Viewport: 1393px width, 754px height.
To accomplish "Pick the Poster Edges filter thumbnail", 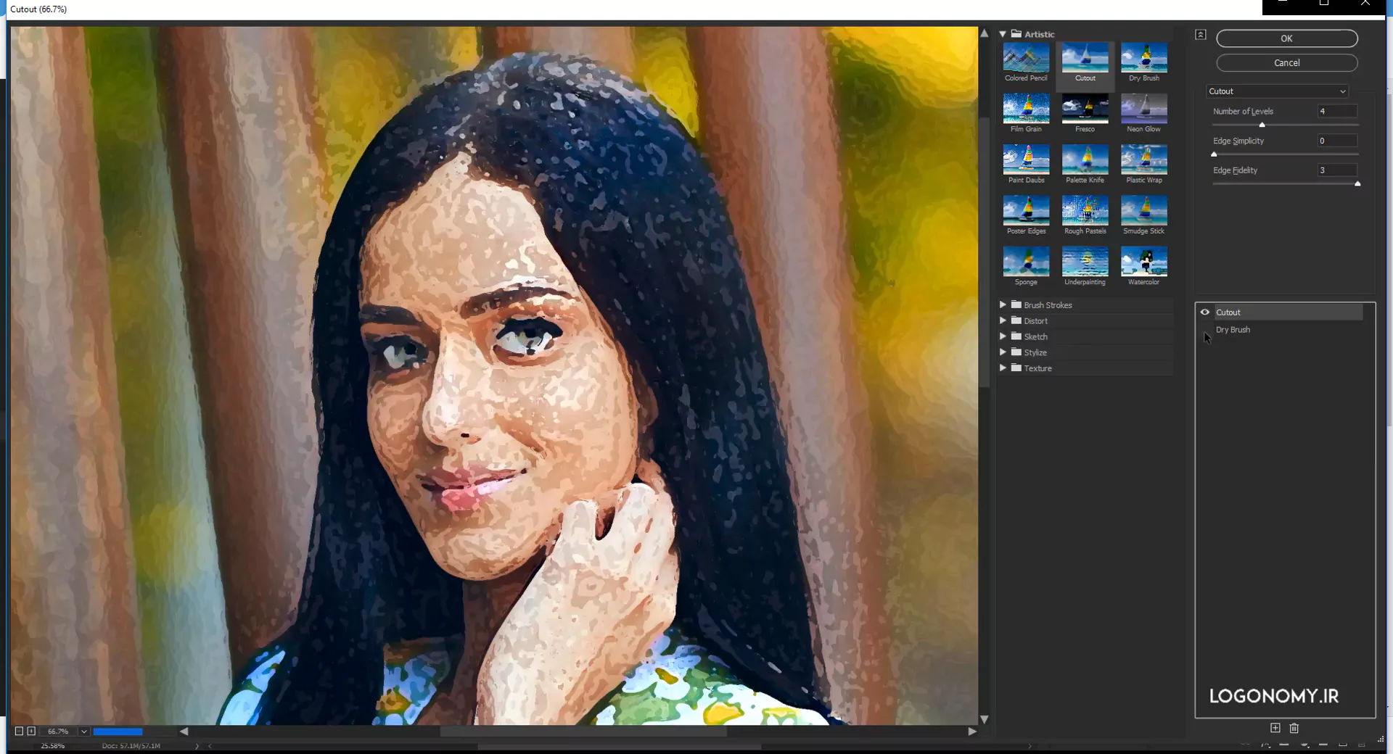I will point(1026,211).
